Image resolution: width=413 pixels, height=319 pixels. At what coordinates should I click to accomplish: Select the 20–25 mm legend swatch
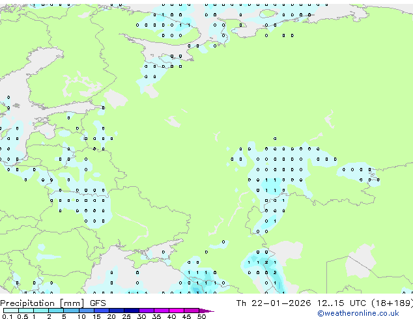[x=116, y=311]
